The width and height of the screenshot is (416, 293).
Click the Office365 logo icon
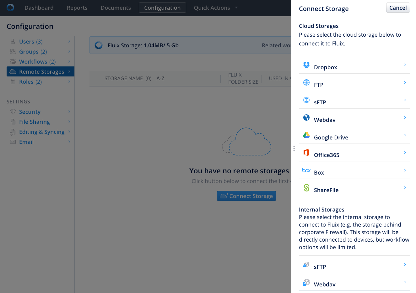click(306, 153)
